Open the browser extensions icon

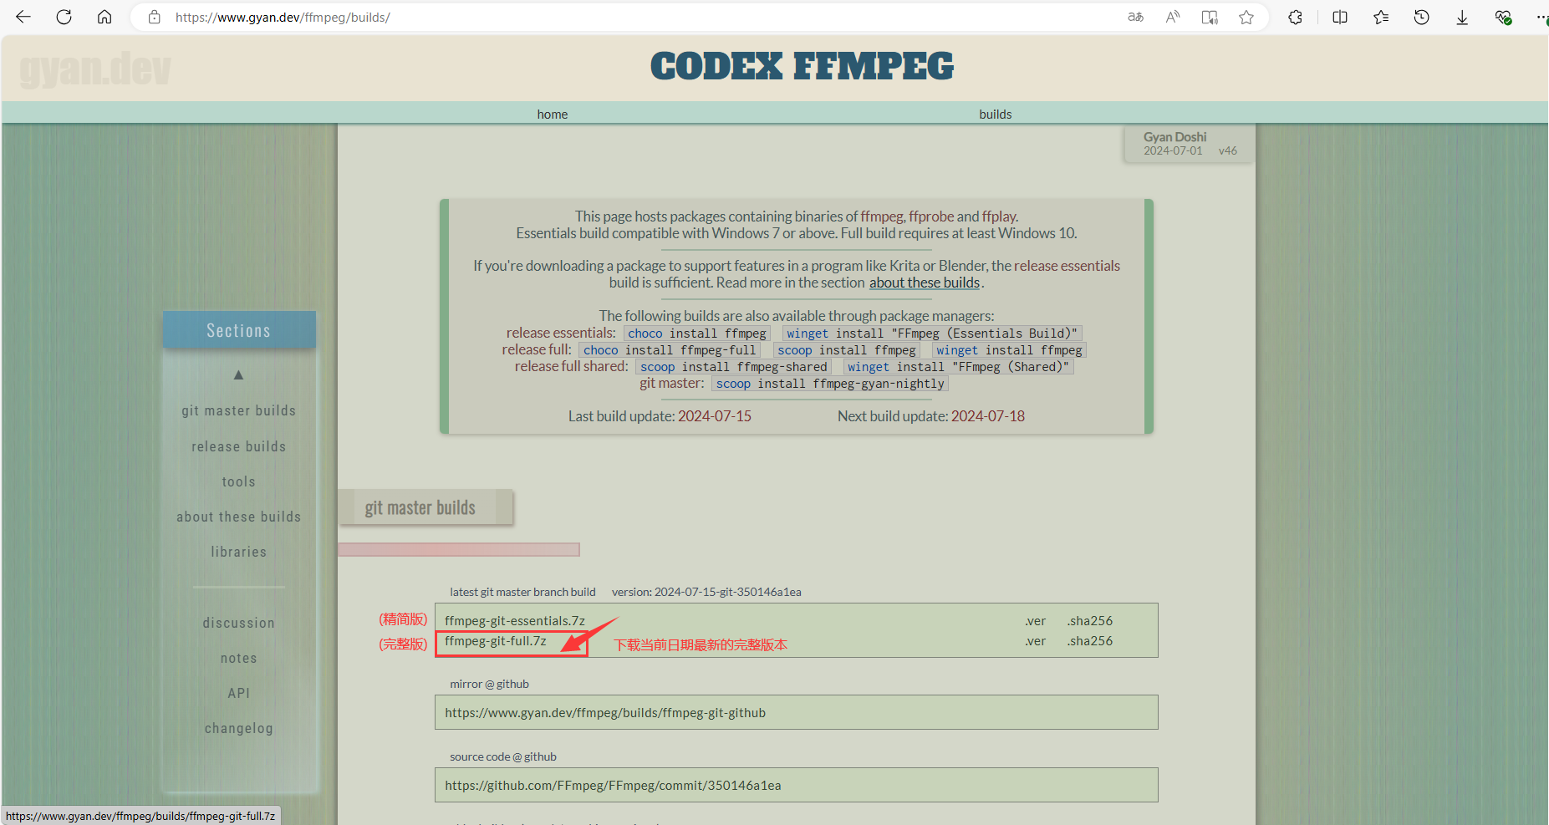pyautogui.click(x=1295, y=17)
